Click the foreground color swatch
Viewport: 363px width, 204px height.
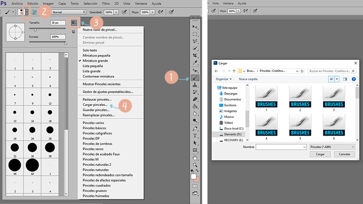(194, 177)
